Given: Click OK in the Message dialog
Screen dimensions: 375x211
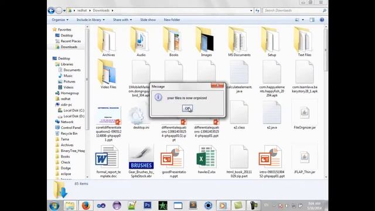Looking at the screenshot, I should point(187,108).
